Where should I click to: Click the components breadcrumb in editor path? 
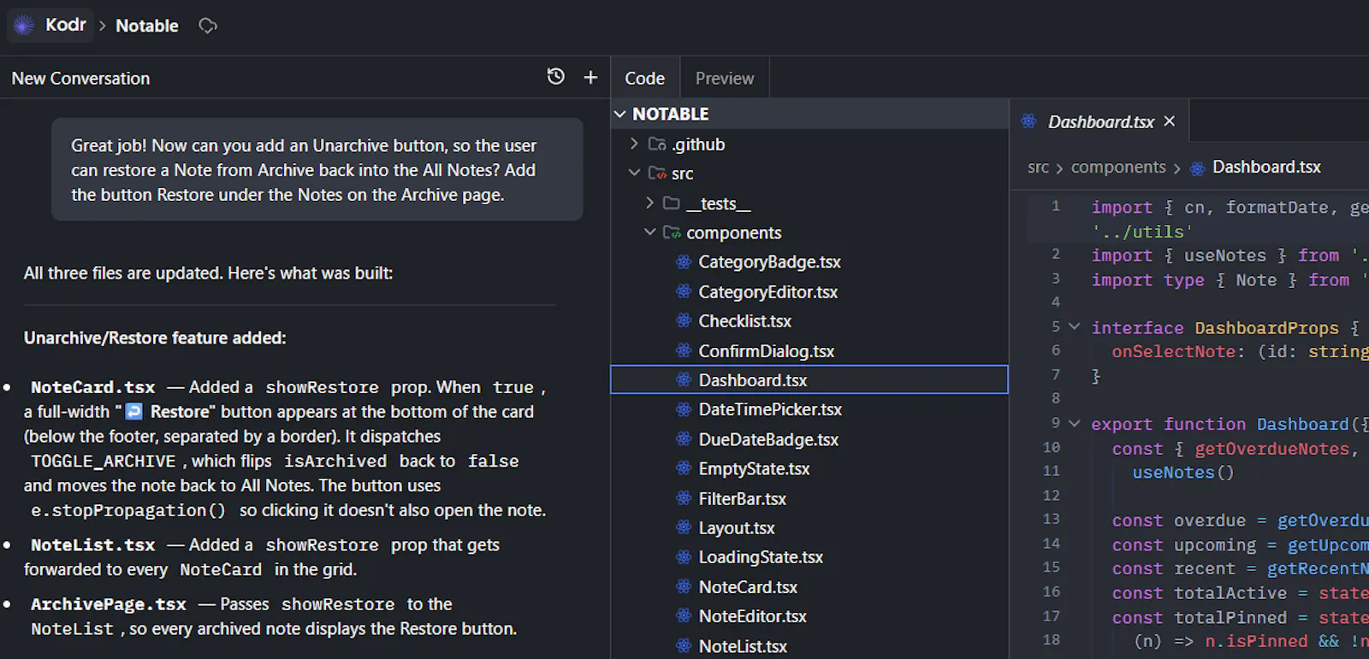tap(1118, 168)
